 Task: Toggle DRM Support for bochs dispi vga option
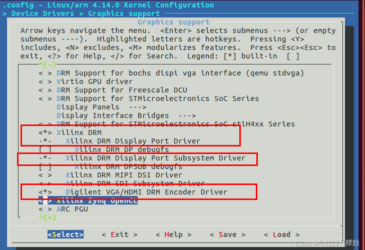pyautogui.click(x=171, y=73)
